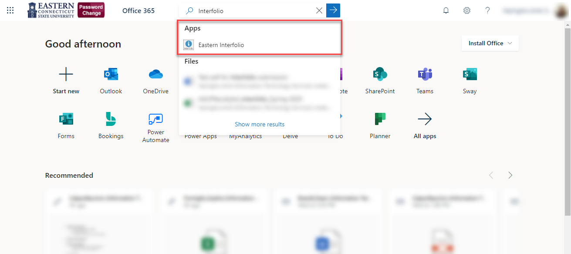Image resolution: width=571 pixels, height=254 pixels.
Task: Launch OneDrive app
Action: pyautogui.click(x=155, y=81)
